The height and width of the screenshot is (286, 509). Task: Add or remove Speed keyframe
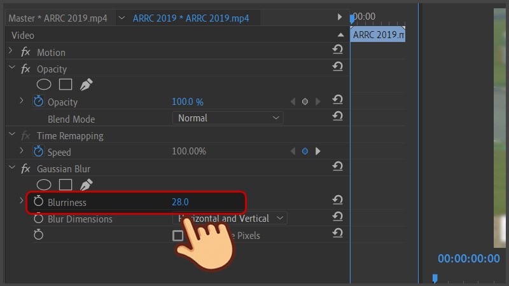(305, 151)
